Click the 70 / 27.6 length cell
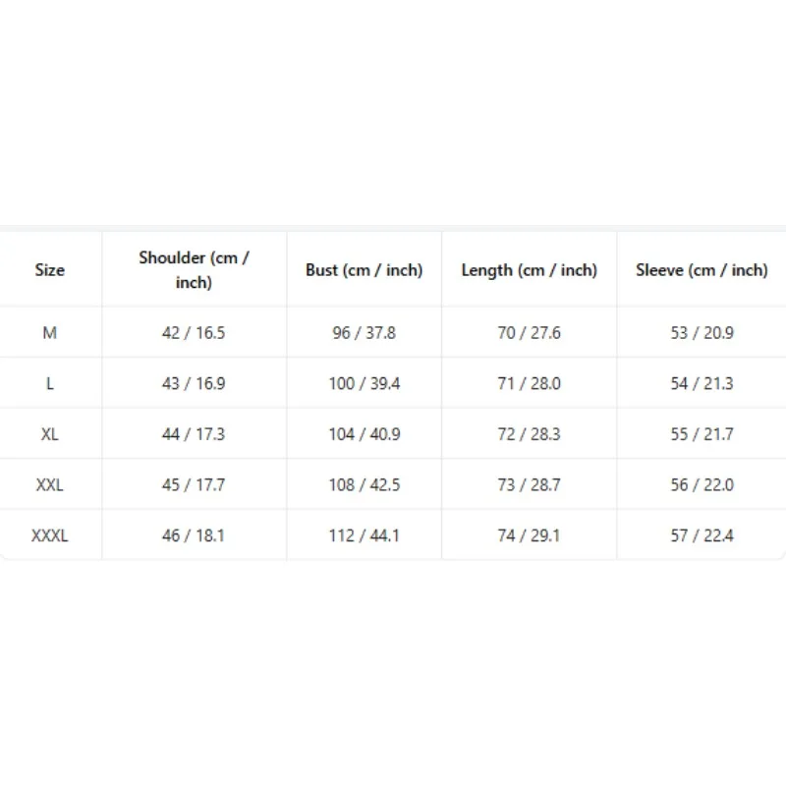 point(529,333)
